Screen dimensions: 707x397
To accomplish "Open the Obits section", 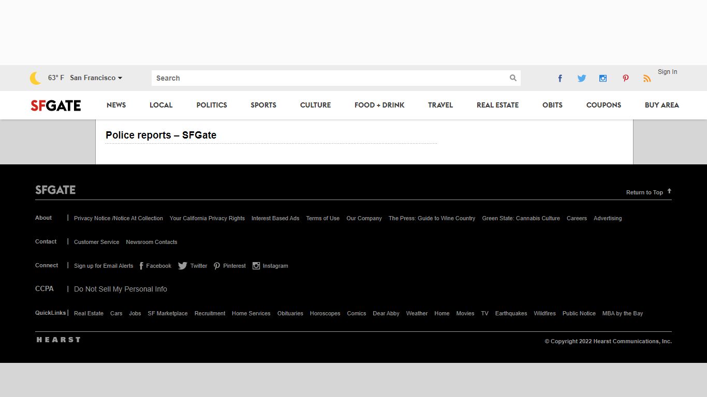I will (x=552, y=105).
